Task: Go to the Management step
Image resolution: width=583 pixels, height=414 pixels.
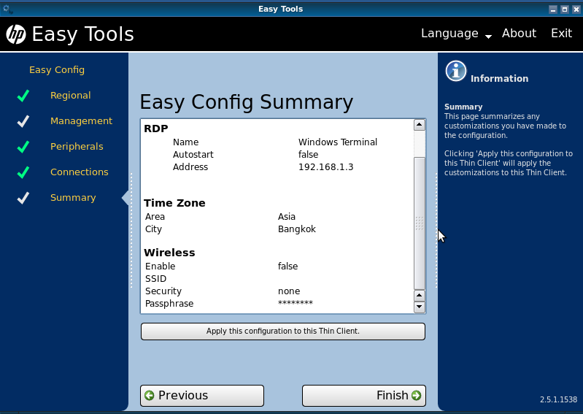Action: (81, 121)
